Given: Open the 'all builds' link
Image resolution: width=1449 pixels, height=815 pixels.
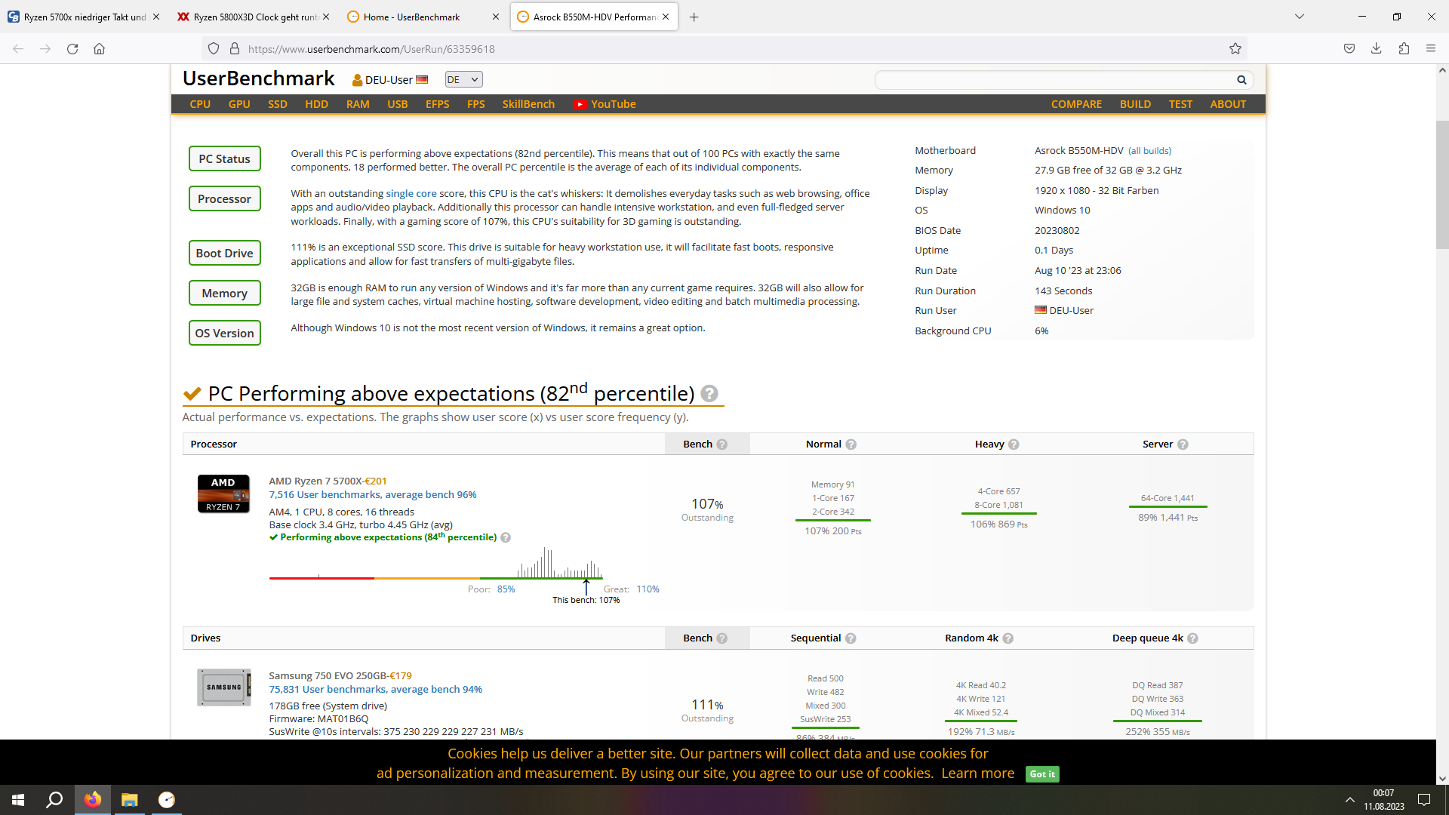Looking at the screenshot, I should click(x=1149, y=151).
